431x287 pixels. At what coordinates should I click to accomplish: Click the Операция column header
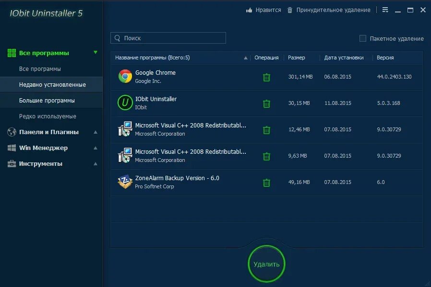(266, 57)
